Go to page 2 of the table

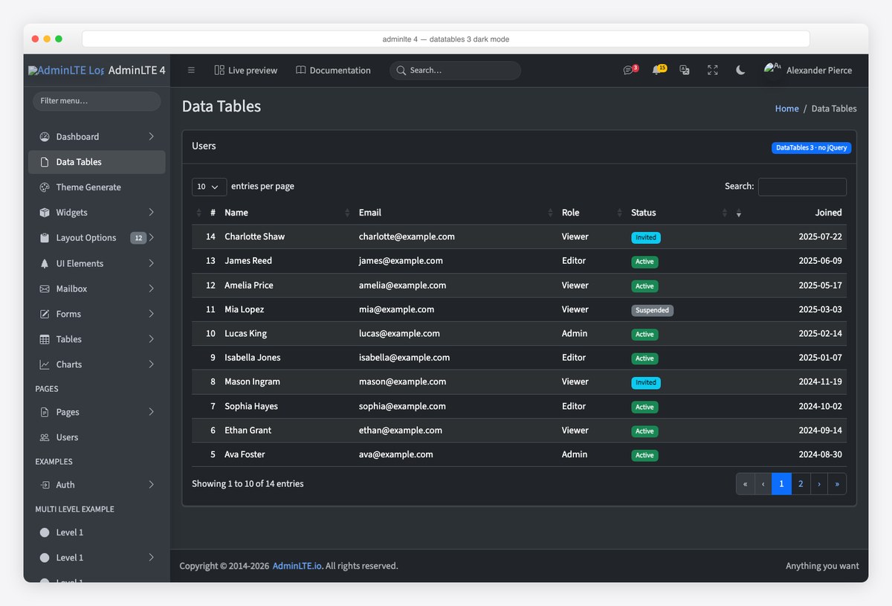click(x=801, y=483)
